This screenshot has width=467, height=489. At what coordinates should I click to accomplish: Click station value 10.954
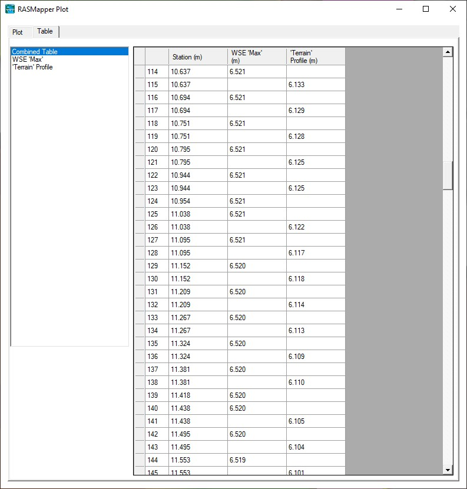[x=198, y=201]
